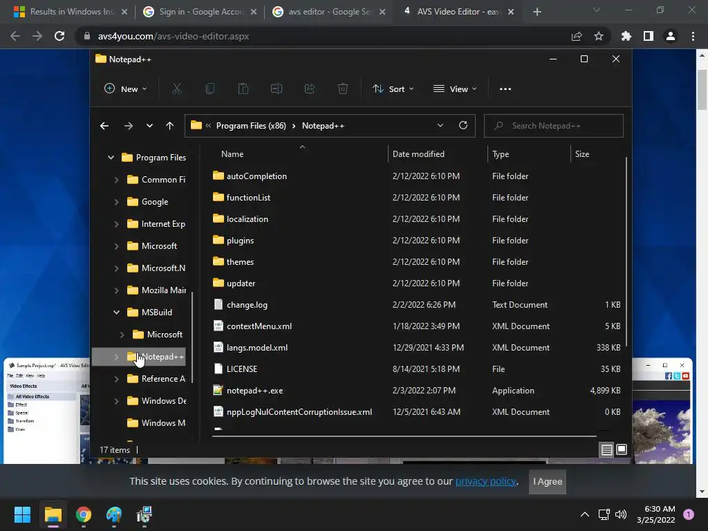
Task: Open View options dropdown
Action: click(455, 89)
